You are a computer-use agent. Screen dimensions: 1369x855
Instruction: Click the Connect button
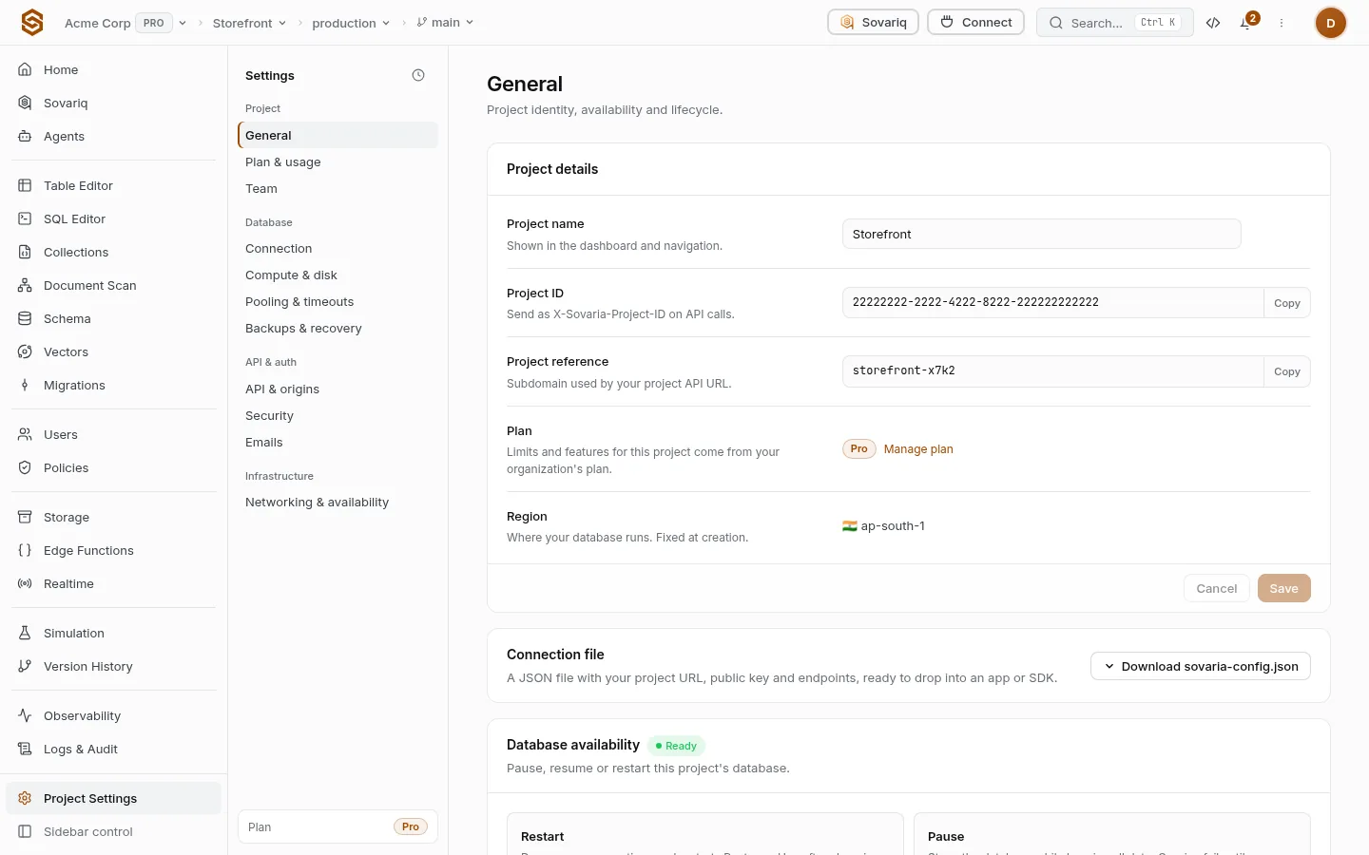tap(976, 22)
